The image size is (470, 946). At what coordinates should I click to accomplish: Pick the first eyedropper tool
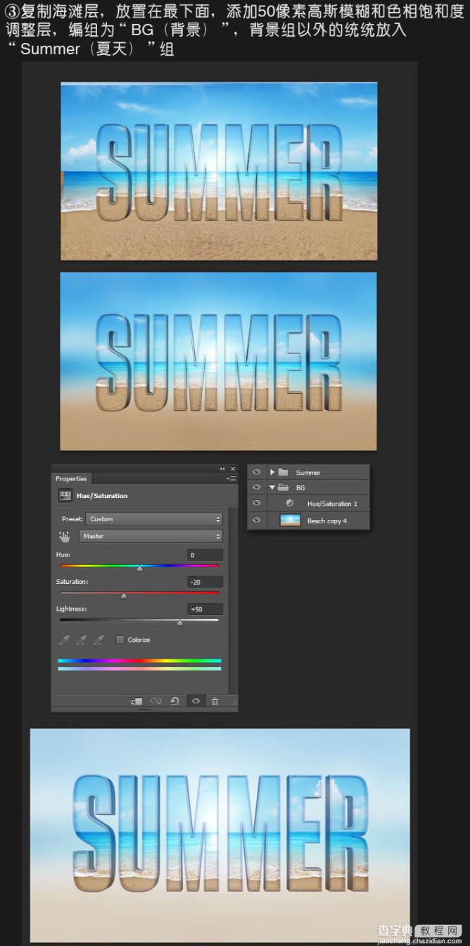65,640
